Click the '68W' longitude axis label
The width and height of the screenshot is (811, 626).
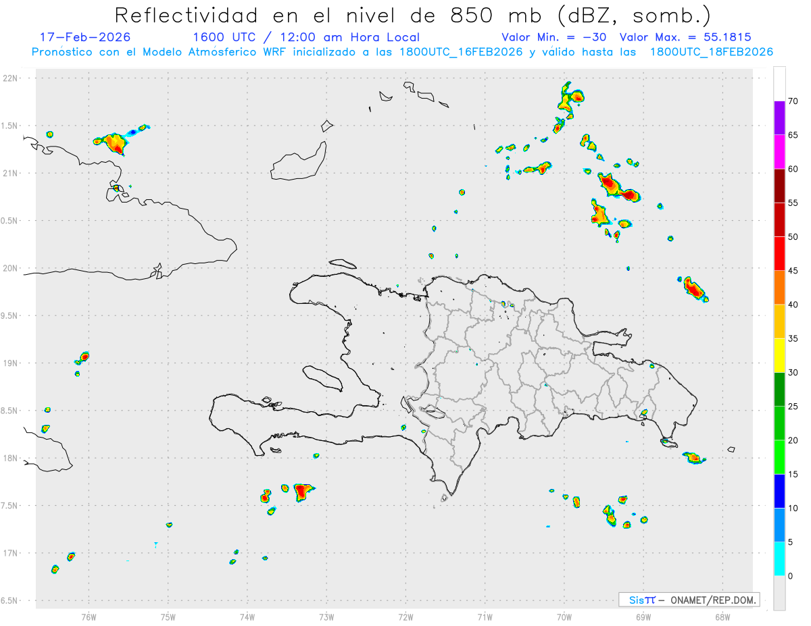click(722, 616)
